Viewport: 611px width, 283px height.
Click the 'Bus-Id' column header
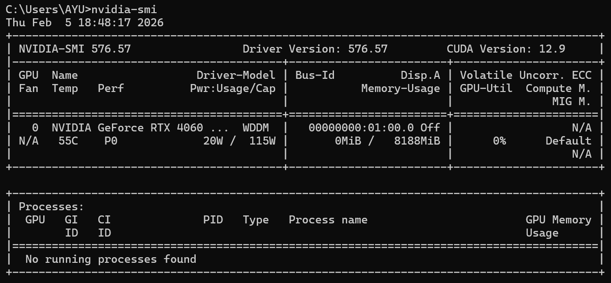(315, 75)
